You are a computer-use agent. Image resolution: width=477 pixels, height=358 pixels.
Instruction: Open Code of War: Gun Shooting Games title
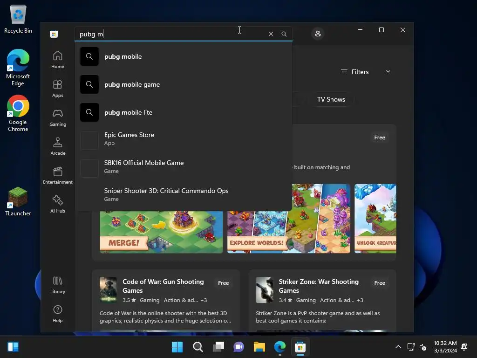point(163,286)
